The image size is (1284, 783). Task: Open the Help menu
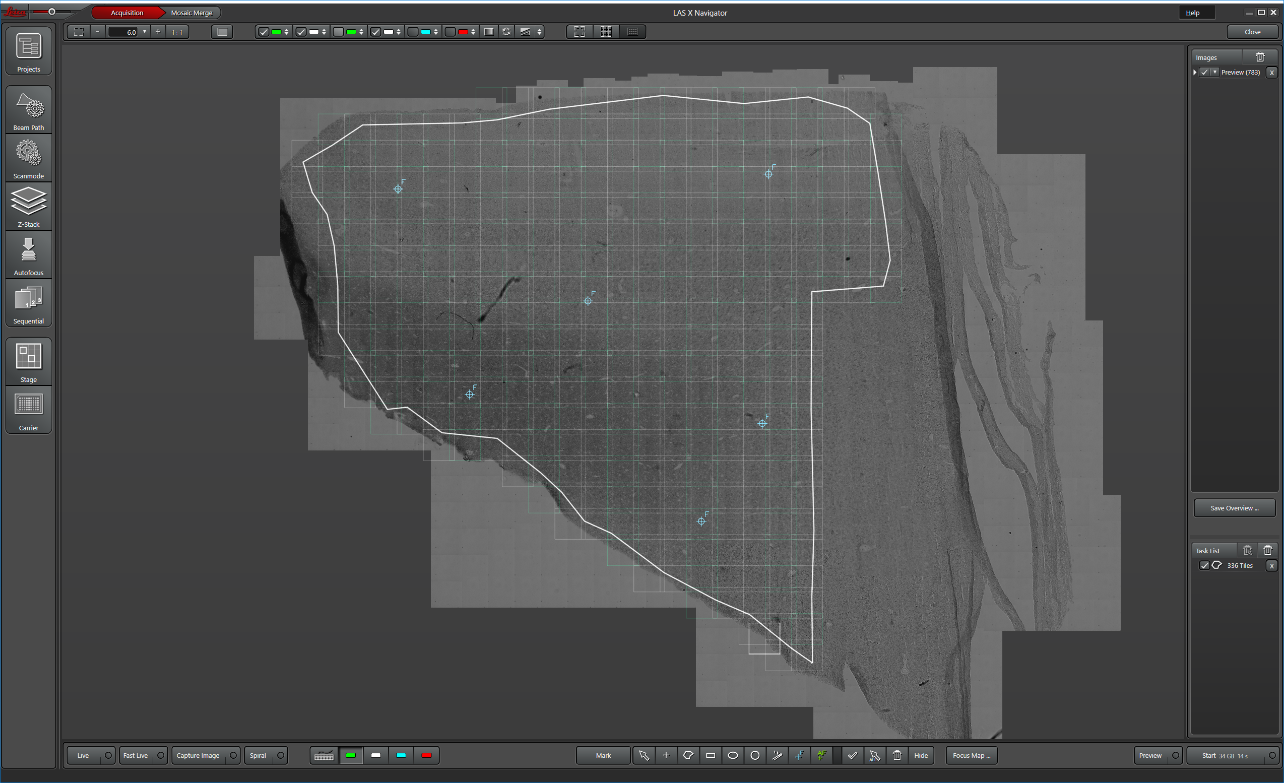pyautogui.click(x=1192, y=13)
